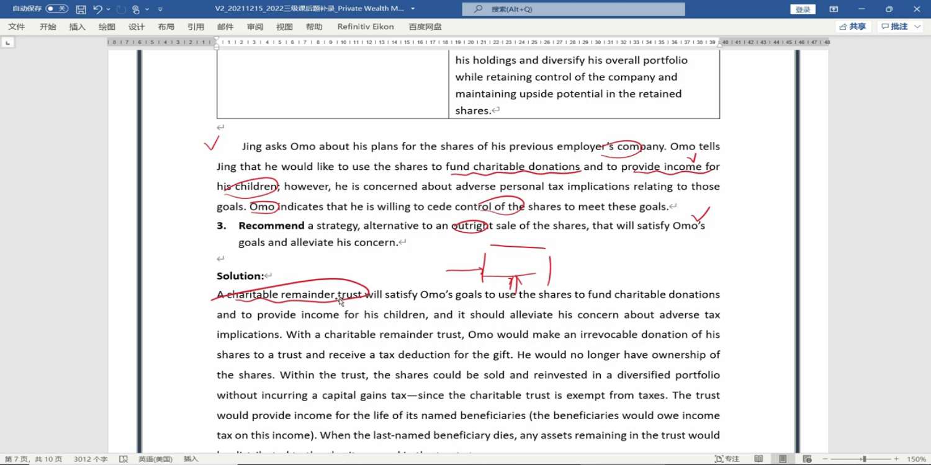The height and width of the screenshot is (465, 931).
Task: Click the spelling check icon in status bar
Action: 124,459
